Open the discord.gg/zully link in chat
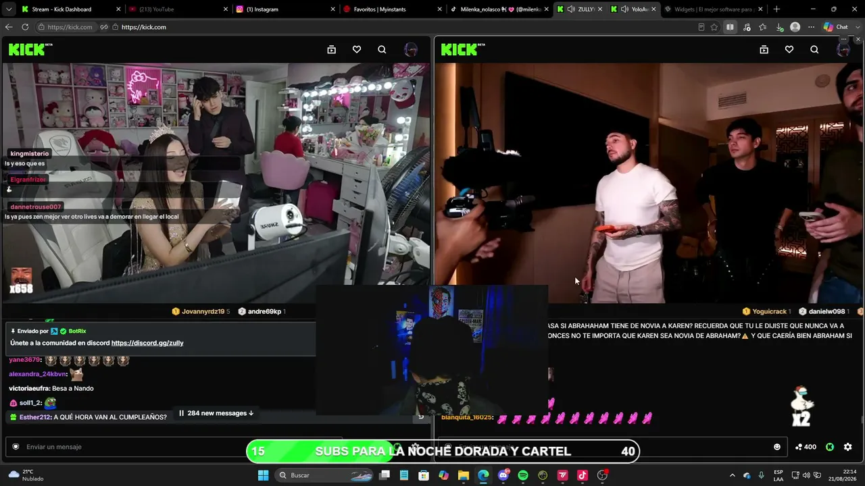 (147, 343)
